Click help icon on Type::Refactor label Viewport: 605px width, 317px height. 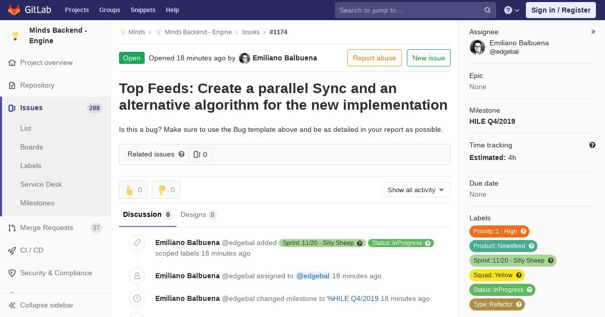pos(519,304)
